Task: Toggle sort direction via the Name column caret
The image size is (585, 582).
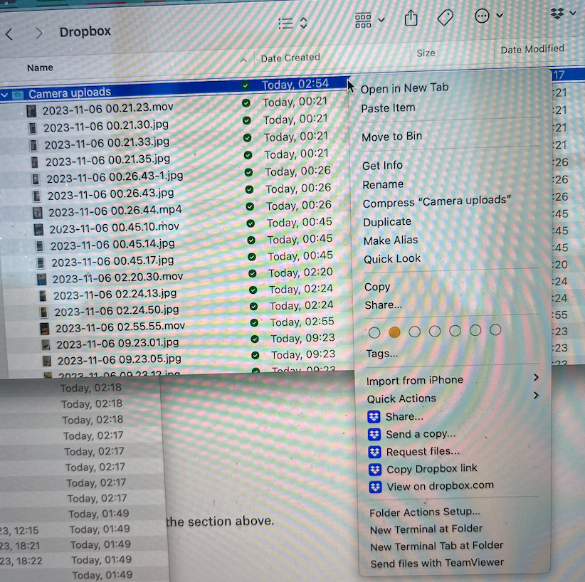Action: [243, 60]
